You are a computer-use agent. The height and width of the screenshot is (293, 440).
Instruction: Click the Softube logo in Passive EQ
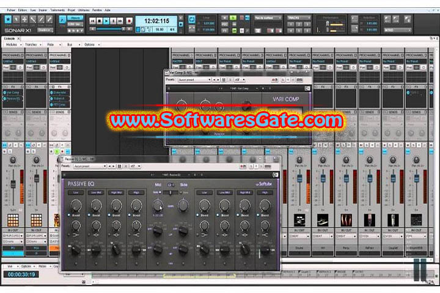click(x=264, y=184)
